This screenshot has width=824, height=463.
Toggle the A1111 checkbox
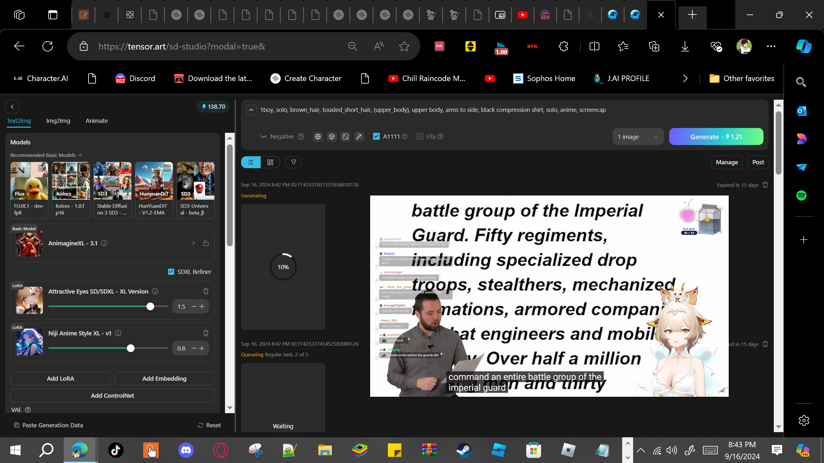(376, 136)
